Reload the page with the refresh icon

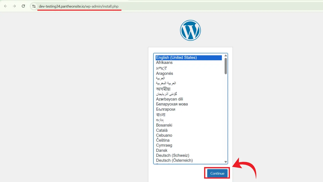point(23,6)
